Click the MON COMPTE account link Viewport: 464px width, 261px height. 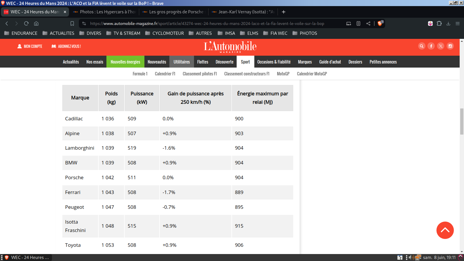(30, 46)
